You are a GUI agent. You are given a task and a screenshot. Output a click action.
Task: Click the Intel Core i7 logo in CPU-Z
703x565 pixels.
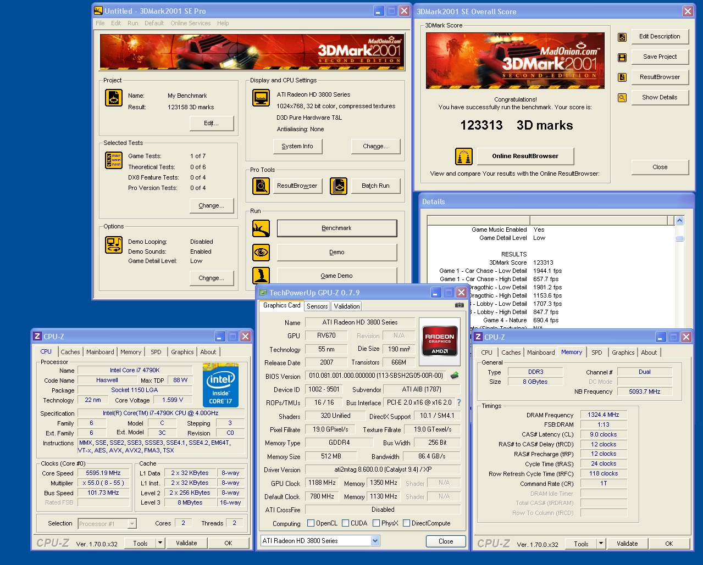tap(221, 385)
